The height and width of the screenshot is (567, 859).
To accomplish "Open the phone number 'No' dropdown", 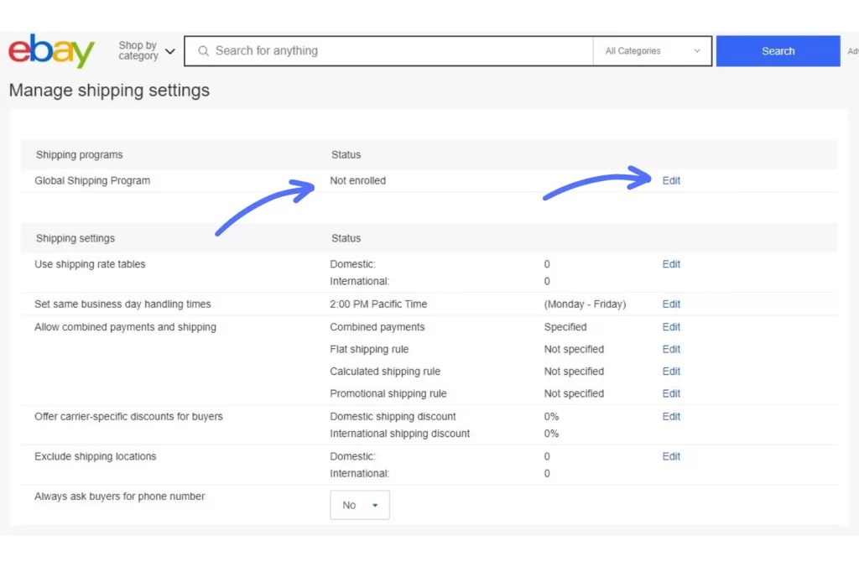I will pyautogui.click(x=359, y=505).
